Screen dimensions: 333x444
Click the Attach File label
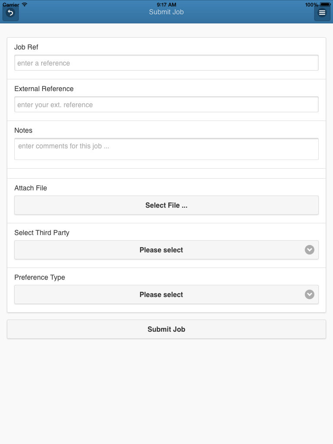tap(31, 188)
